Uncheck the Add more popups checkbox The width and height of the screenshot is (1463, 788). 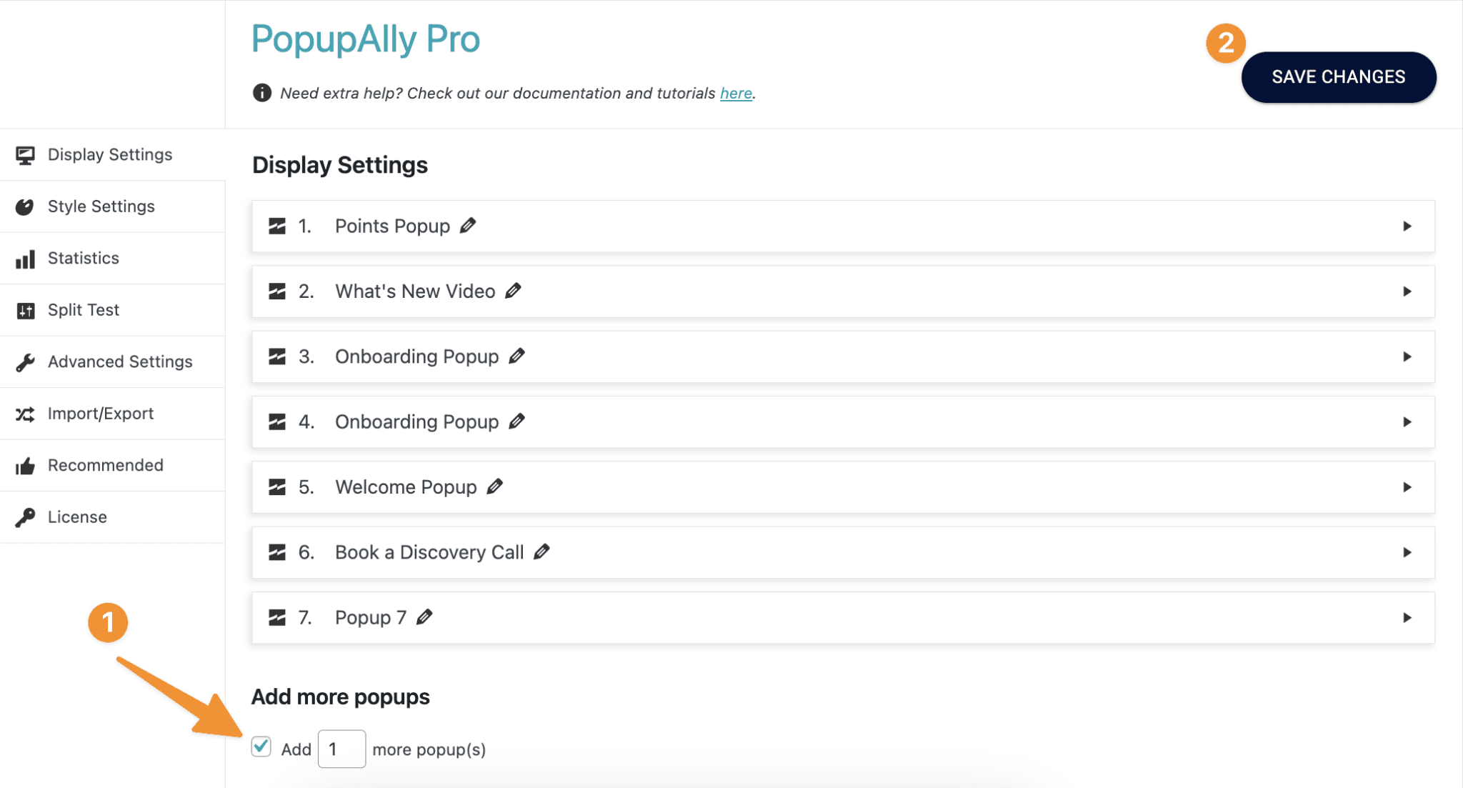pos(261,747)
